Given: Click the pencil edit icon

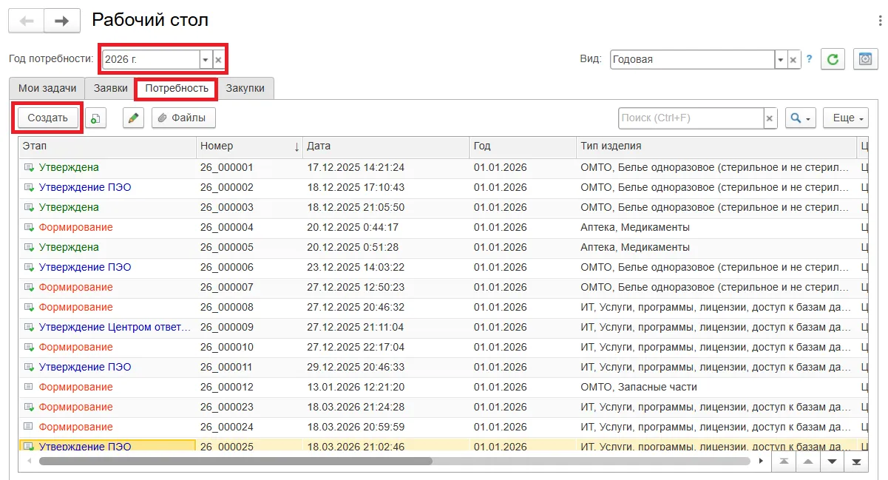Looking at the screenshot, I should (133, 118).
